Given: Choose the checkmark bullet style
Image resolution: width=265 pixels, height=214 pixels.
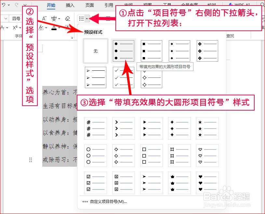Looking at the screenshot, I should (123, 77).
